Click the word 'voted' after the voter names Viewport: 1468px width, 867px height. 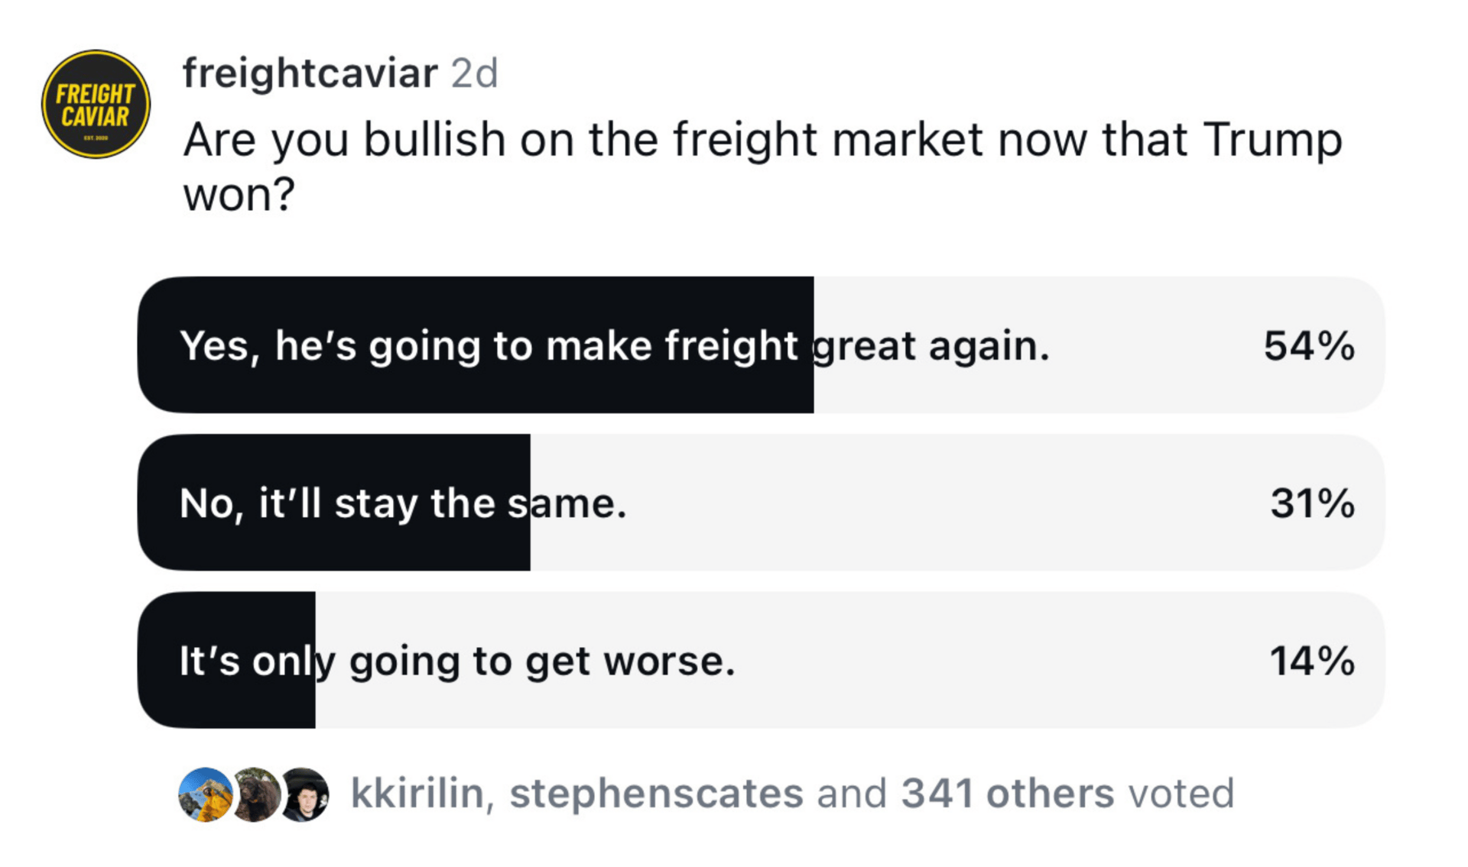[1182, 793]
